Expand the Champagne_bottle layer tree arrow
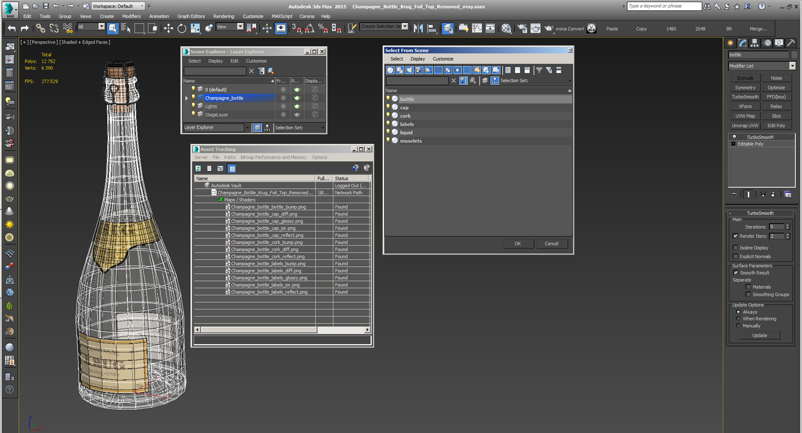802x433 pixels. coord(186,98)
